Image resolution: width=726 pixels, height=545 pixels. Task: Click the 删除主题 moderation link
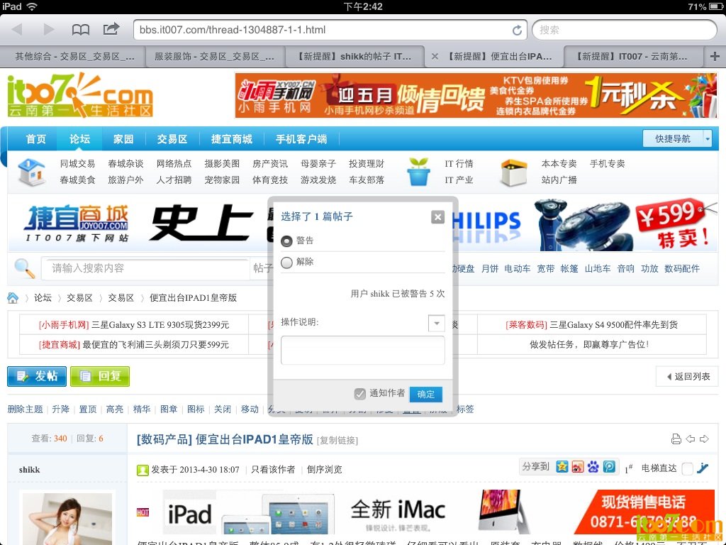pos(25,409)
